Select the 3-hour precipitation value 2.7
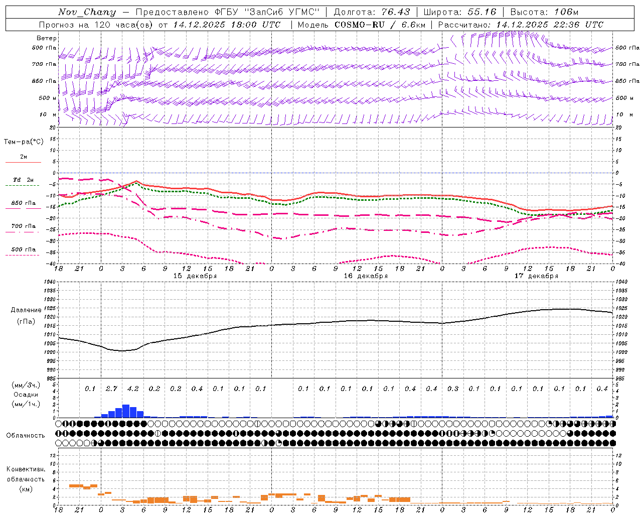Image resolution: width=642 pixels, height=514 pixels. point(111,389)
